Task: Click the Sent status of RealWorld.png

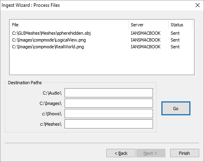Action: (x=175, y=47)
